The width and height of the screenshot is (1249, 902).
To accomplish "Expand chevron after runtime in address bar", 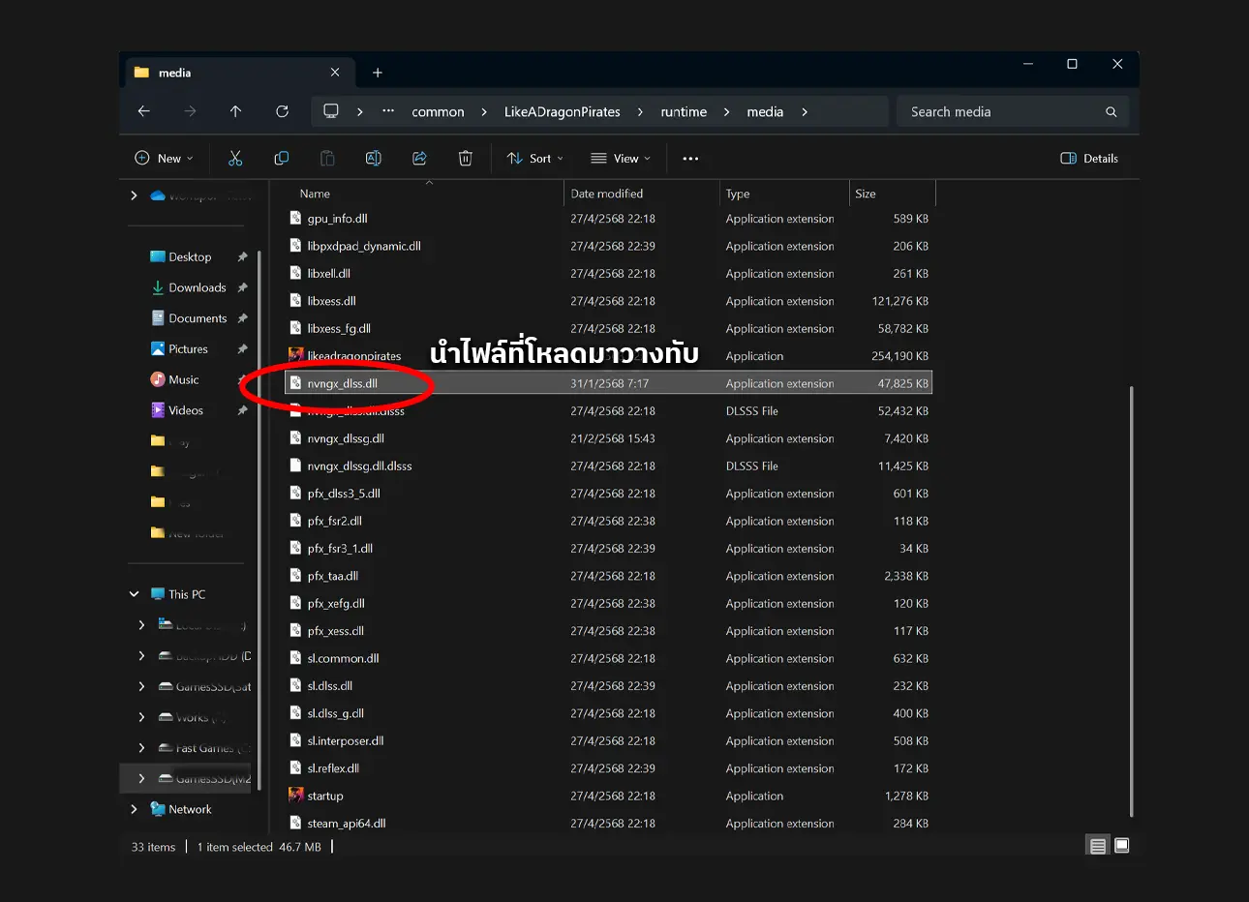I will [x=727, y=112].
